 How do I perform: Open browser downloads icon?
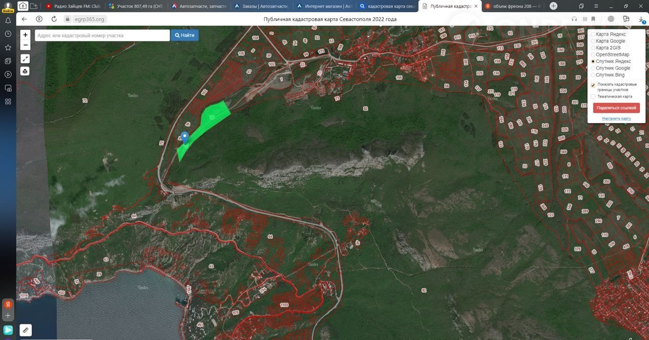[x=641, y=19]
